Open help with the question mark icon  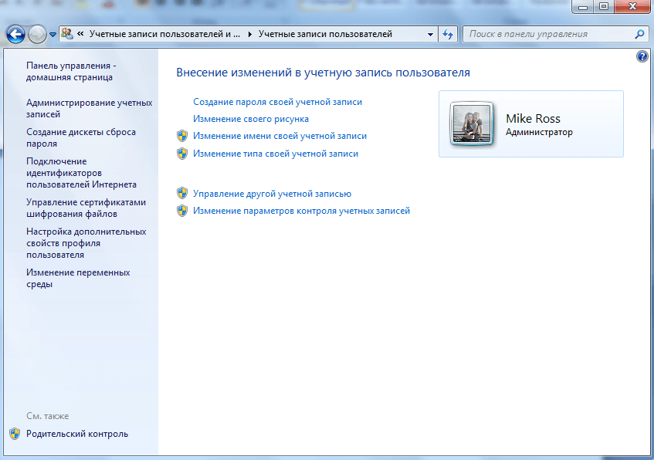tap(642, 57)
